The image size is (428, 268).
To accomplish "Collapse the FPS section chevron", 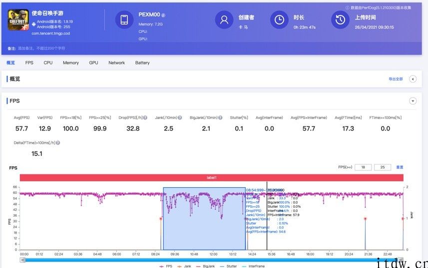I will tap(413, 101).
